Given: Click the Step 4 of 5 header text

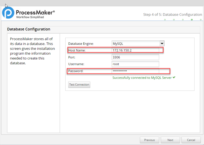Looking at the screenshot, I should point(172,14).
